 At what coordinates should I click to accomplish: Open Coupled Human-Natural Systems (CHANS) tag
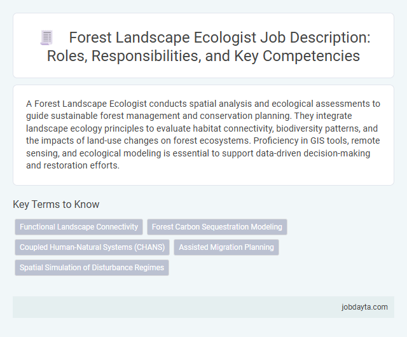point(92,247)
